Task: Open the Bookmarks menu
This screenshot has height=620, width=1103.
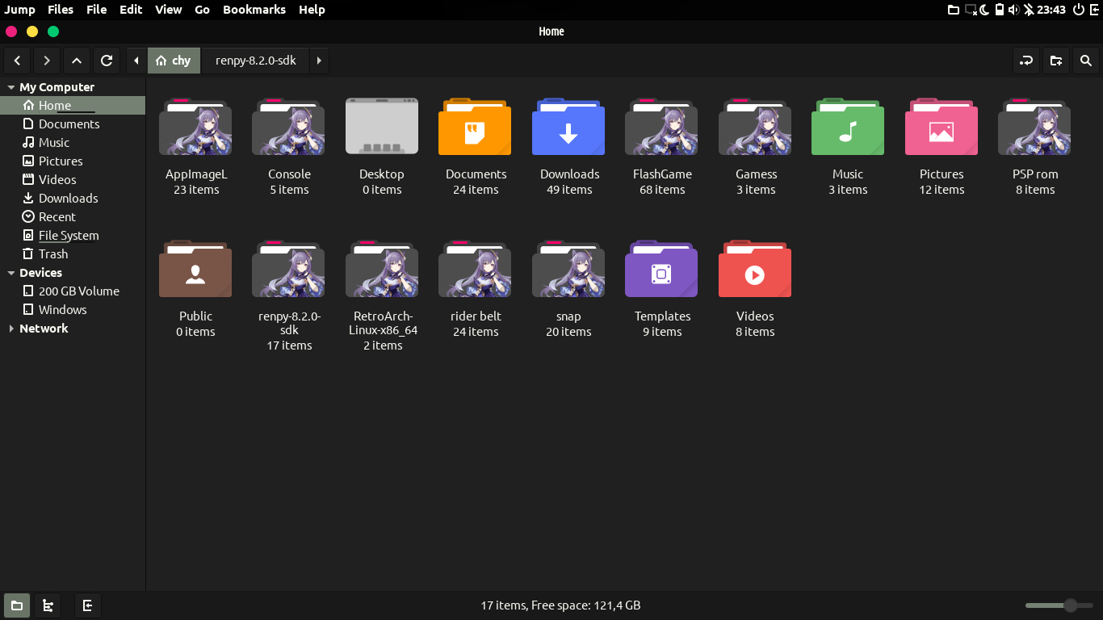Action: [254, 10]
